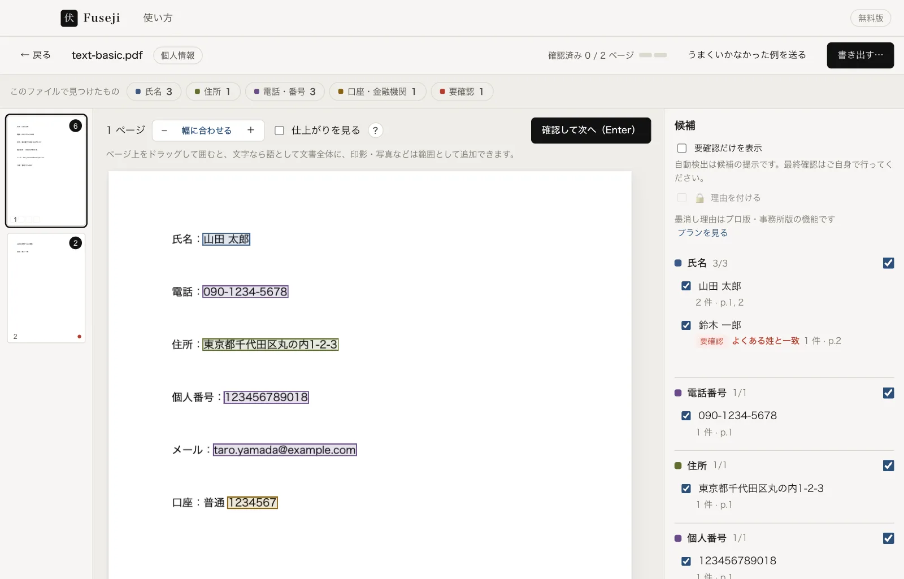Click the 無料版 plan badge
The image size is (904, 579).
pyautogui.click(x=871, y=18)
